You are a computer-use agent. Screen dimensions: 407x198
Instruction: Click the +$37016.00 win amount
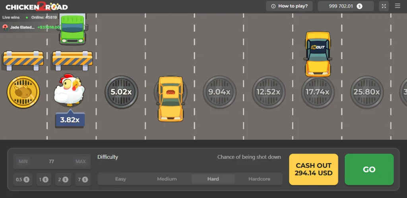click(x=49, y=27)
